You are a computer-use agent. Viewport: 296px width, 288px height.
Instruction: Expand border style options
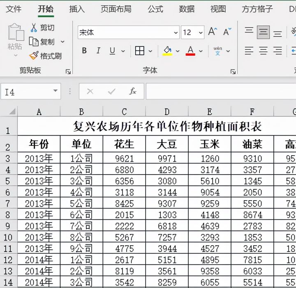(150, 51)
